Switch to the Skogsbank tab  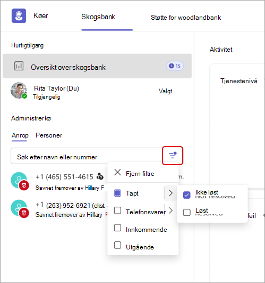tap(98, 17)
